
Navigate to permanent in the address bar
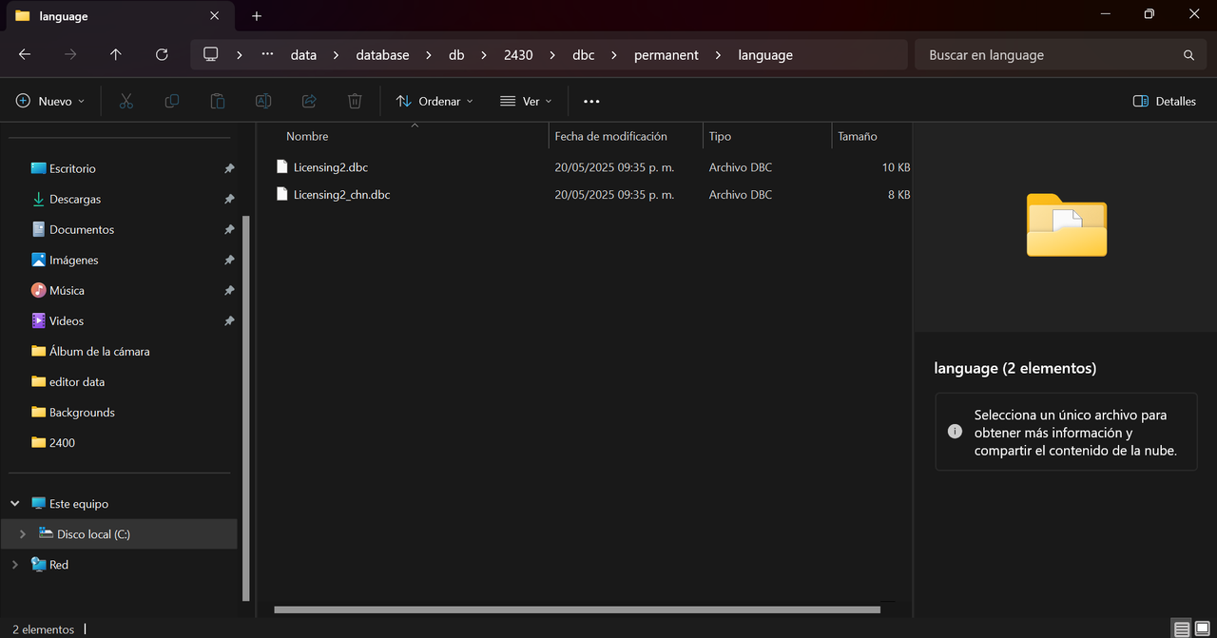pos(666,55)
